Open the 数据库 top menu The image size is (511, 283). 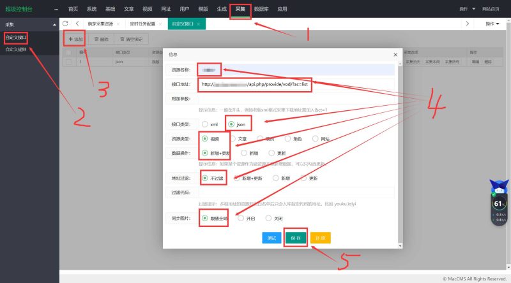pos(261,10)
